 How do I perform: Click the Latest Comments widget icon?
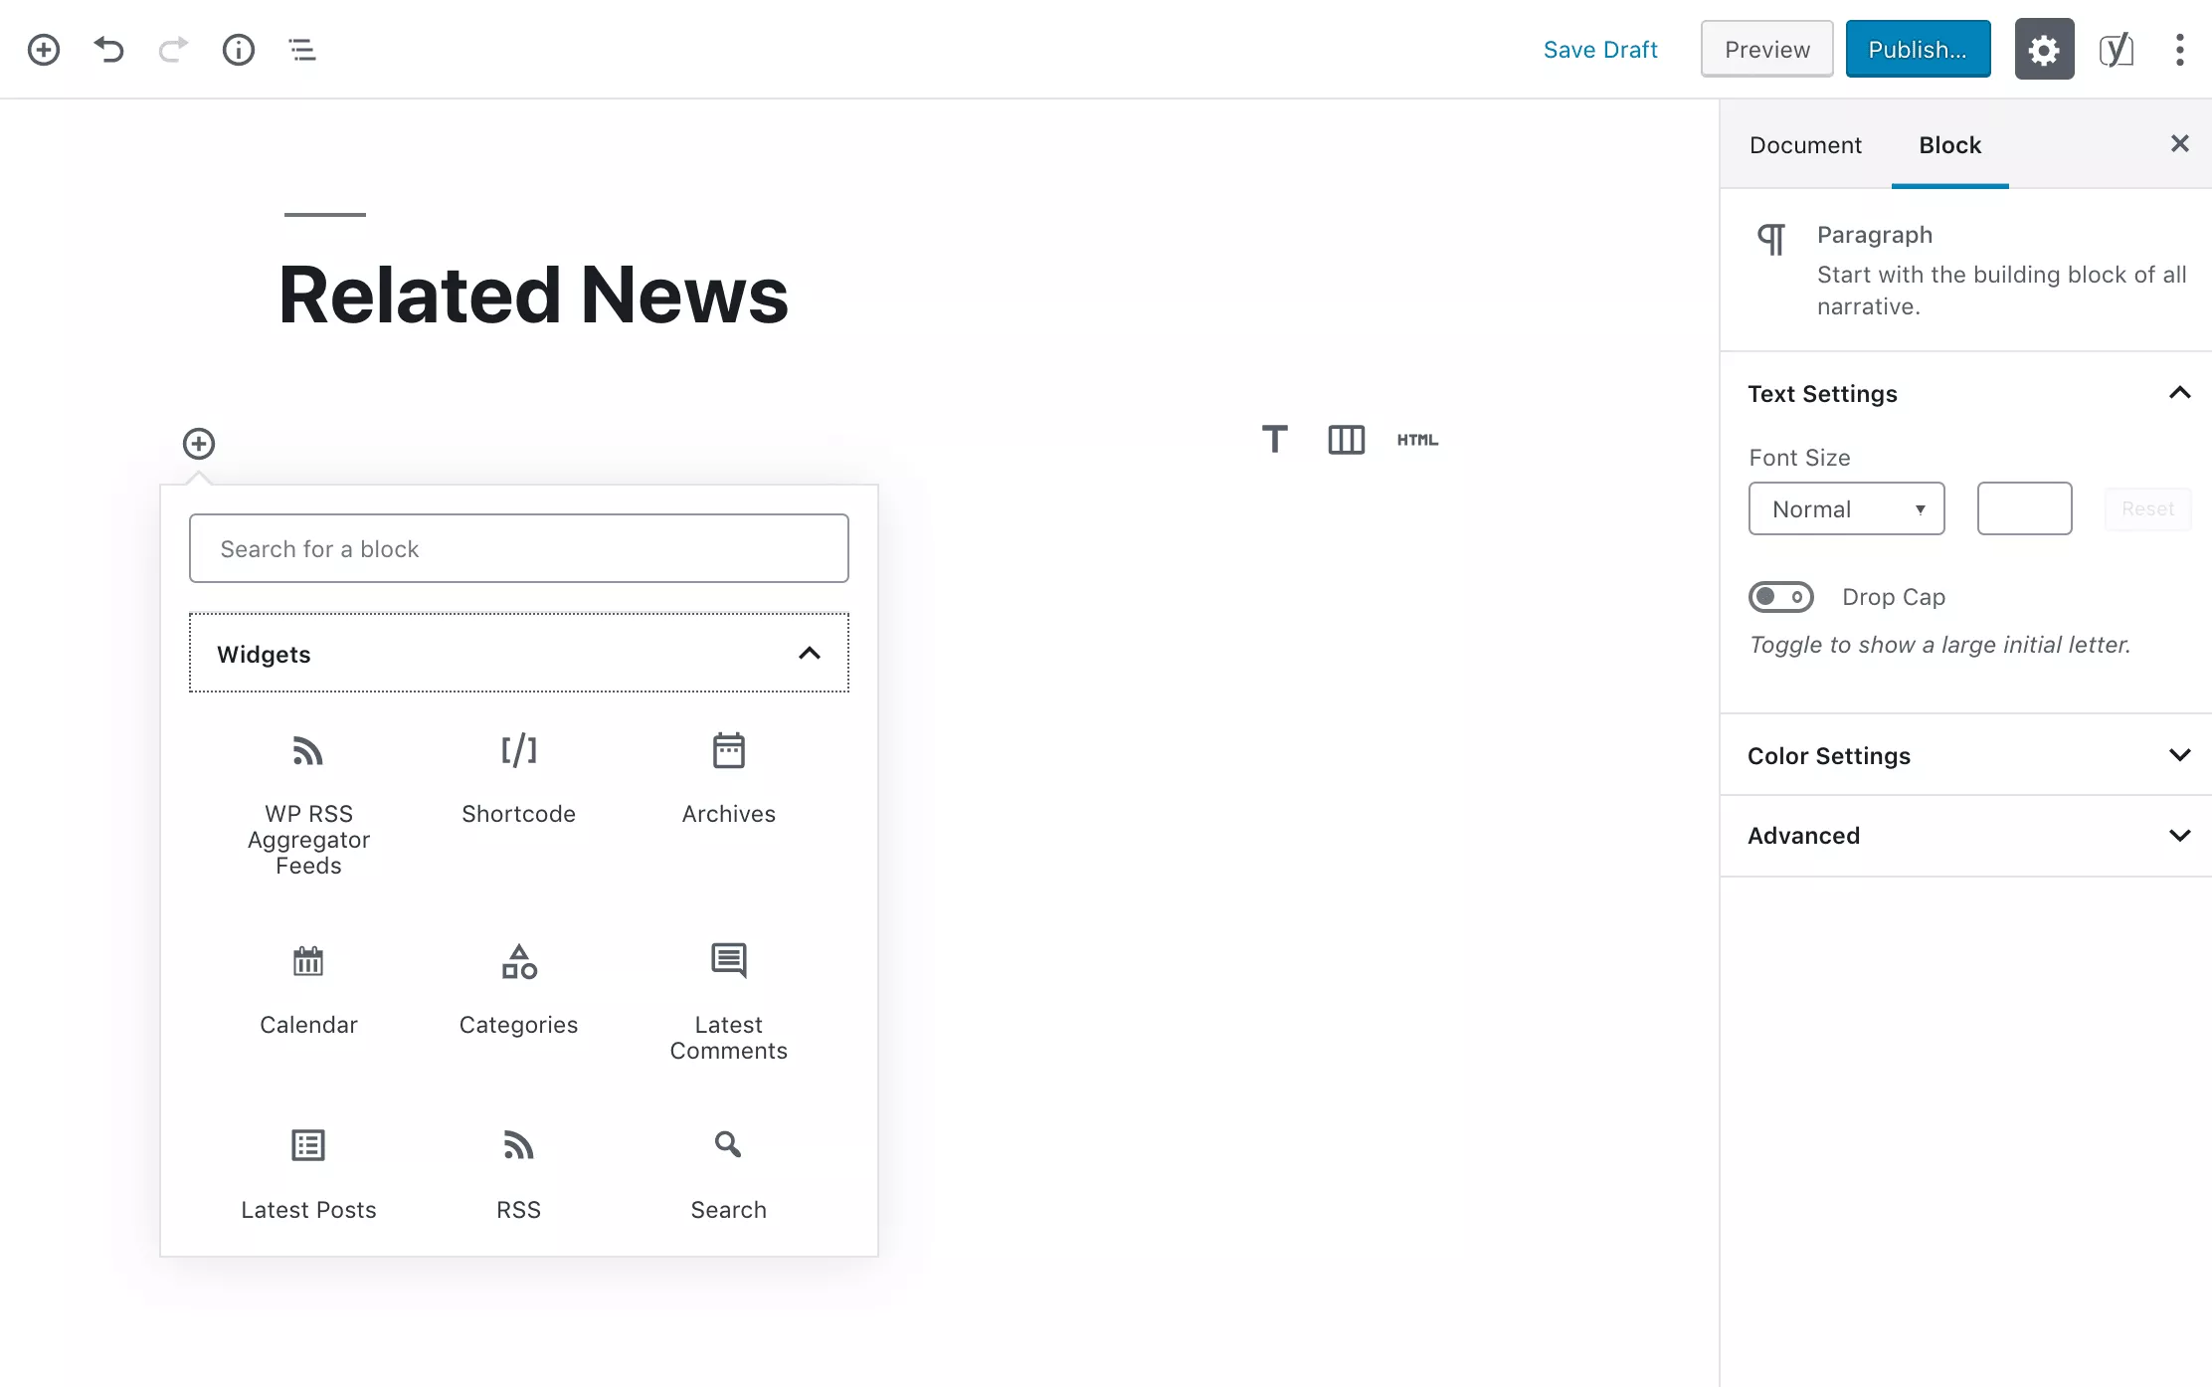coord(728,959)
